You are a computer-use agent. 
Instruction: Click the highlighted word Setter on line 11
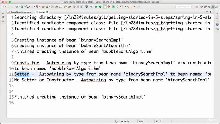[22, 74]
